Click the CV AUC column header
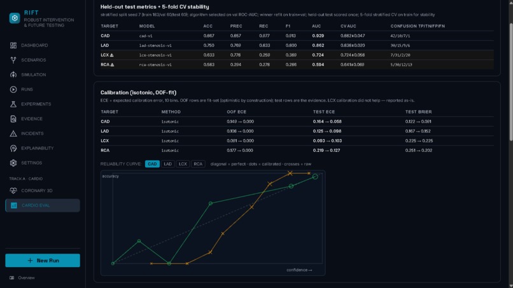This screenshot has height=288, width=513. pyautogui.click(x=348, y=26)
